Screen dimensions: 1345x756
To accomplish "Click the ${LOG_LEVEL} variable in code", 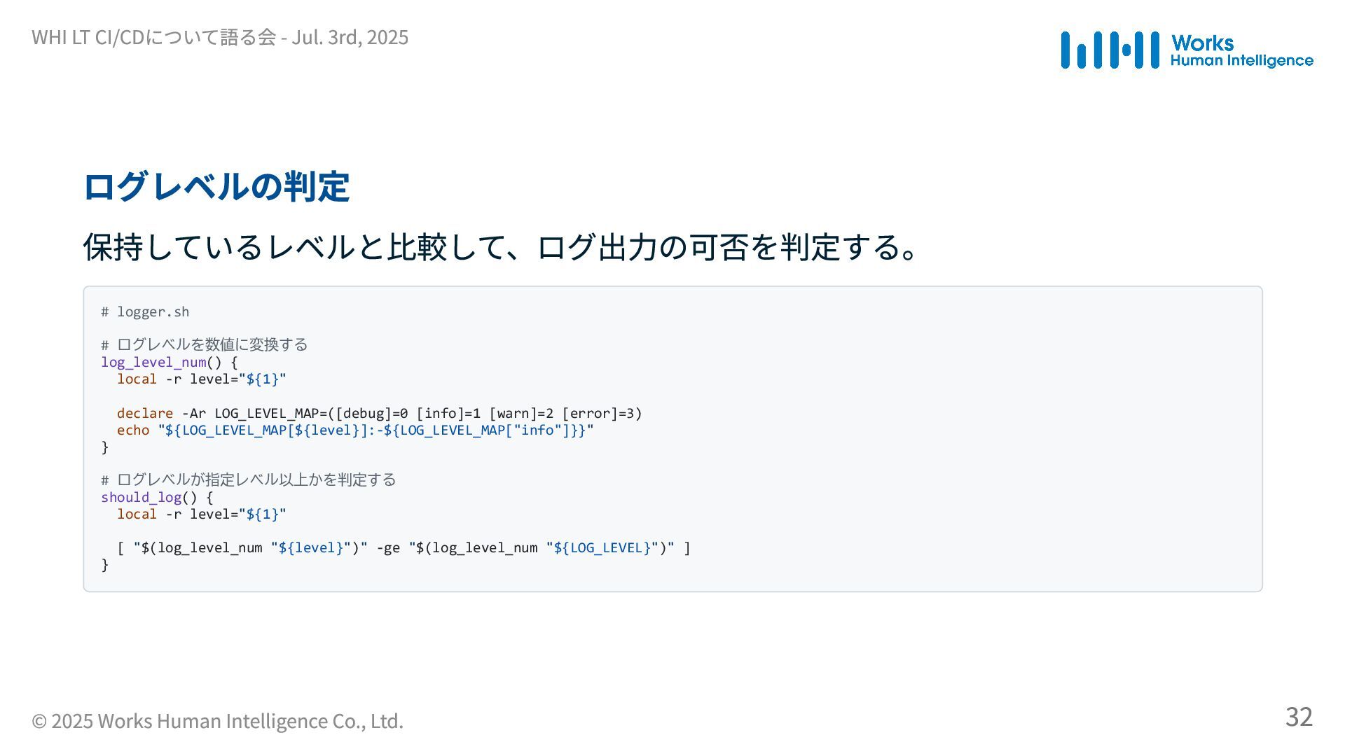I will pos(602,548).
